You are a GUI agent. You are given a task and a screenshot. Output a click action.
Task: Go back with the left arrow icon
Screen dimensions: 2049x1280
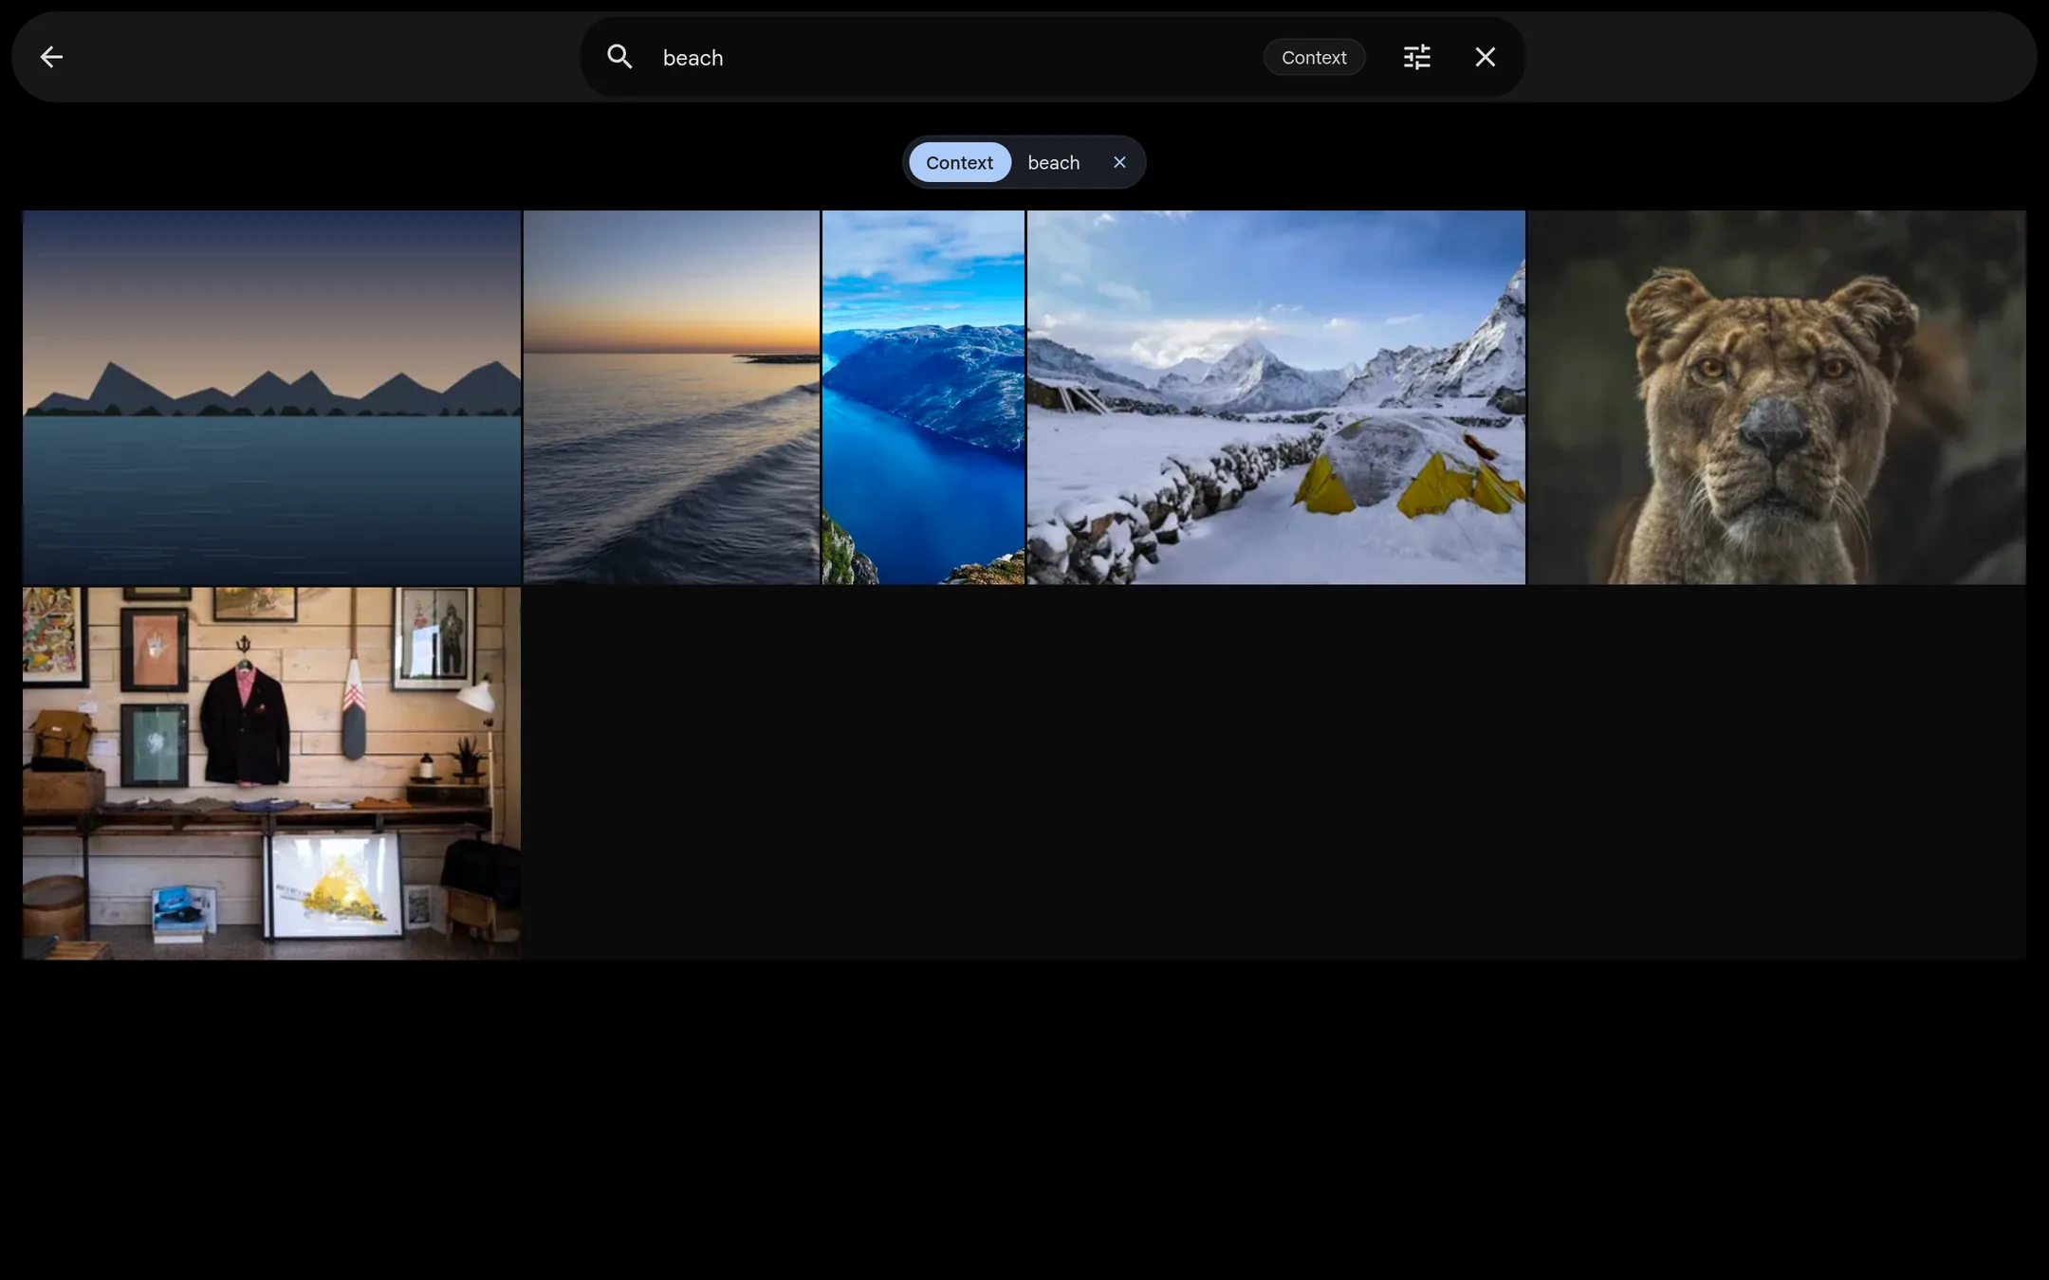[51, 57]
